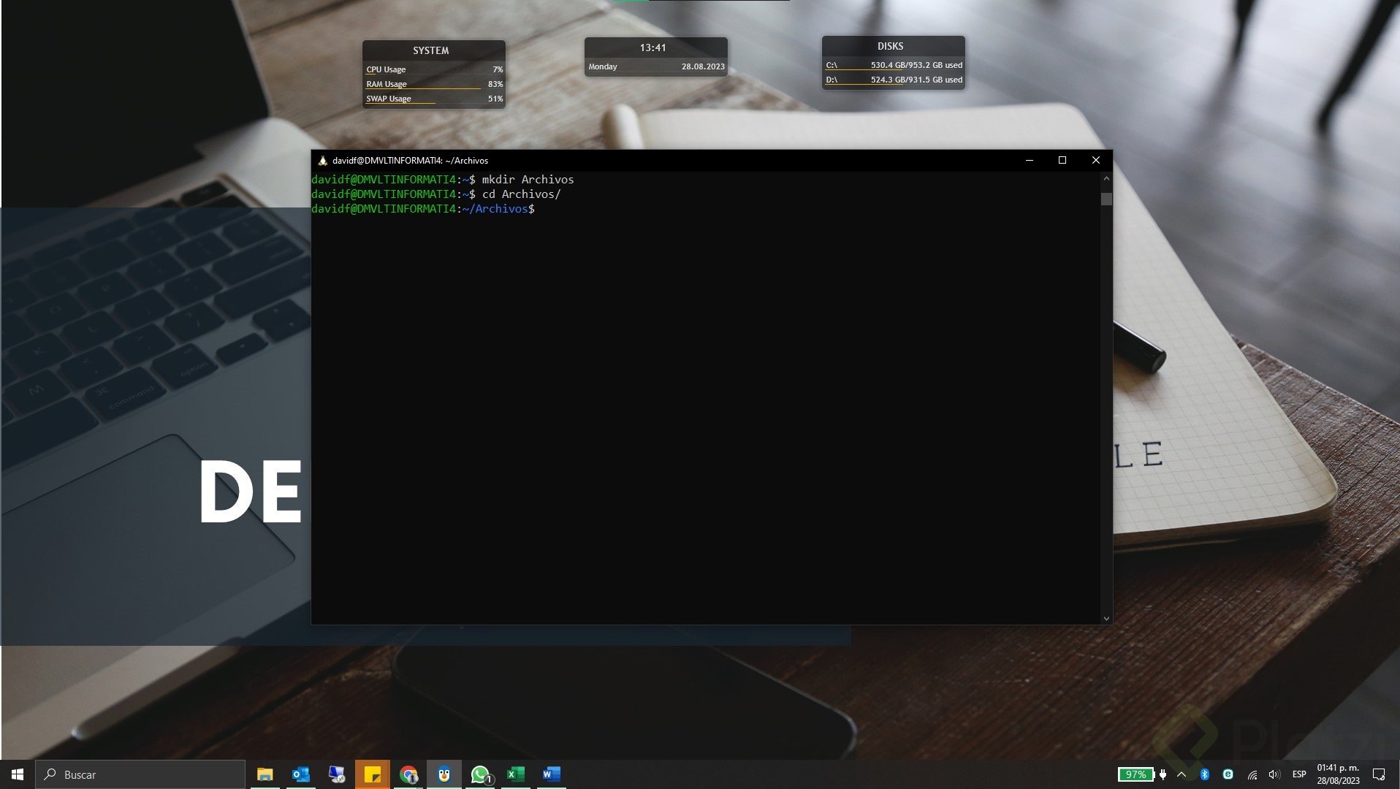The image size is (1400, 789).
Task: Check Wi-Fi status from the tray icon
Action: pos(1252,774)
